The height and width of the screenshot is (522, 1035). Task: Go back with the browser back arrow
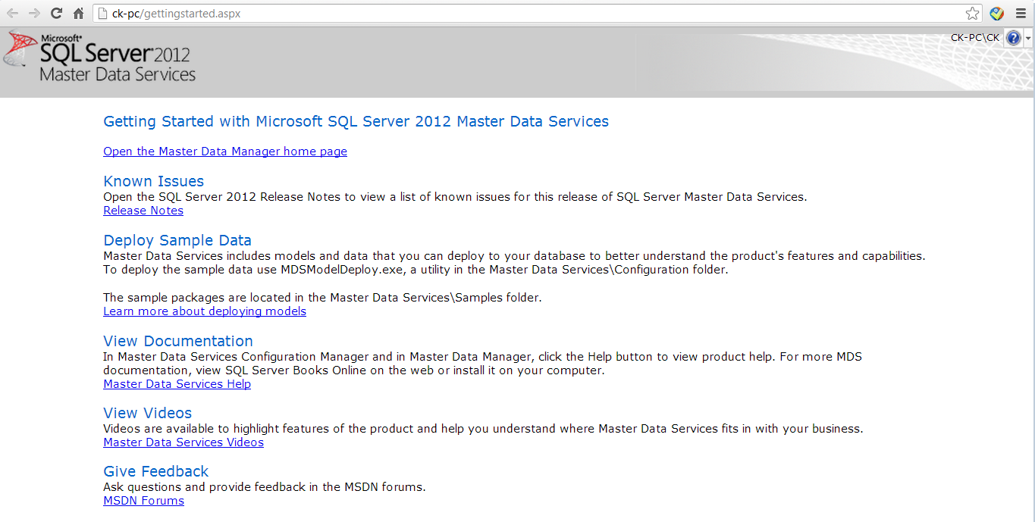[x=12, y=14]
